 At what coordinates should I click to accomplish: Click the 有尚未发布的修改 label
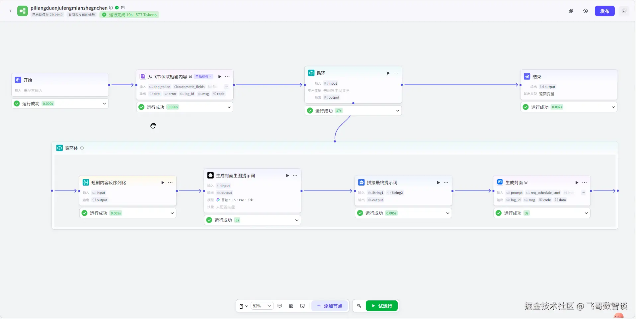click(82, 15)
